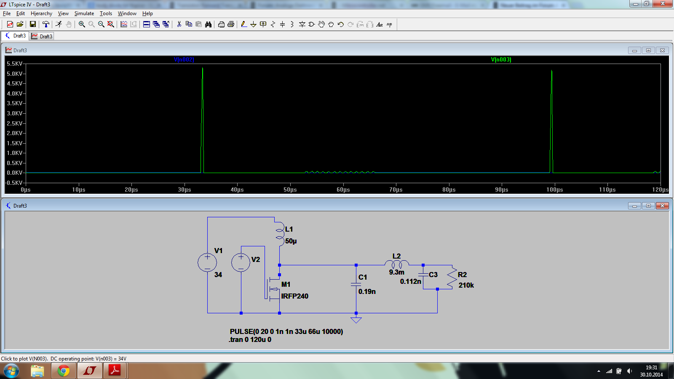Open the Edit menu
Image resolution: width=674 pixels, height=379 pixels.
coord(21,13)
